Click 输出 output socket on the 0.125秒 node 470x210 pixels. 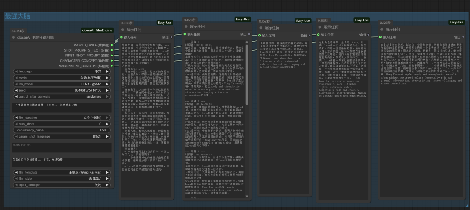[x=463, y=37]
